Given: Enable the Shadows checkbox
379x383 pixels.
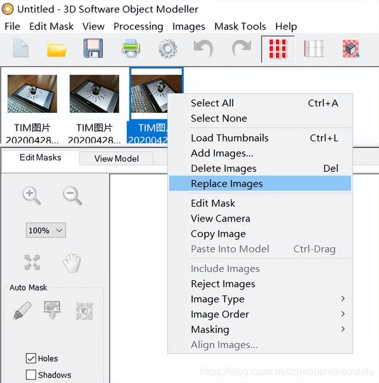Looking at the screenshot, I should click(x=31, y=375).
